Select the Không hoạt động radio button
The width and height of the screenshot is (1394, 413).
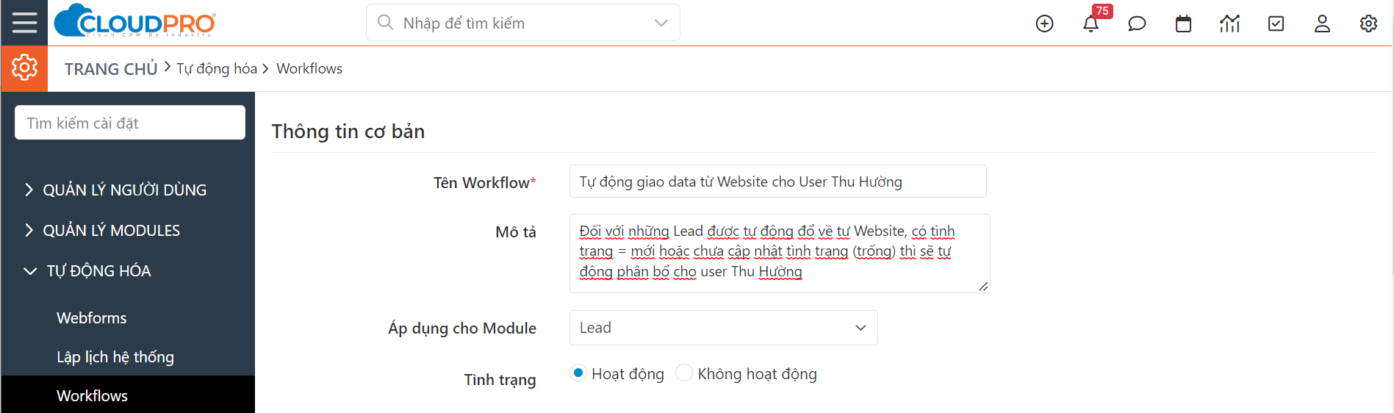point(684,373)
